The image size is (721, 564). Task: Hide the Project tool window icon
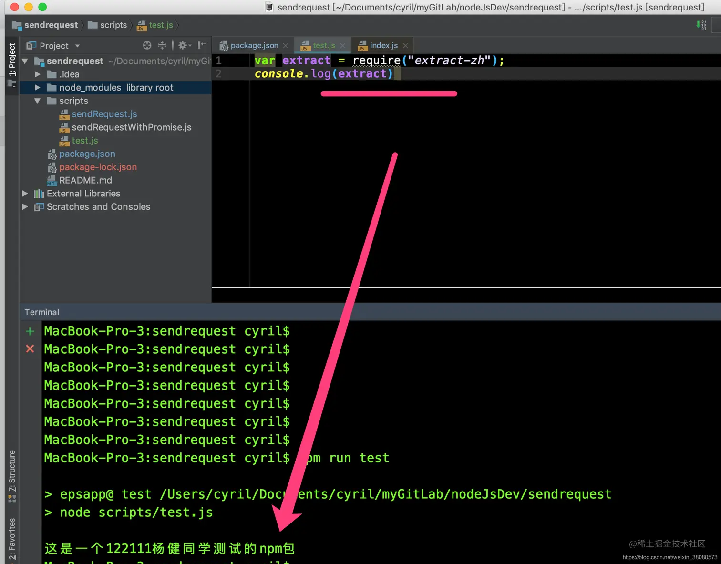pyautogui.click(x=202, y=45)
